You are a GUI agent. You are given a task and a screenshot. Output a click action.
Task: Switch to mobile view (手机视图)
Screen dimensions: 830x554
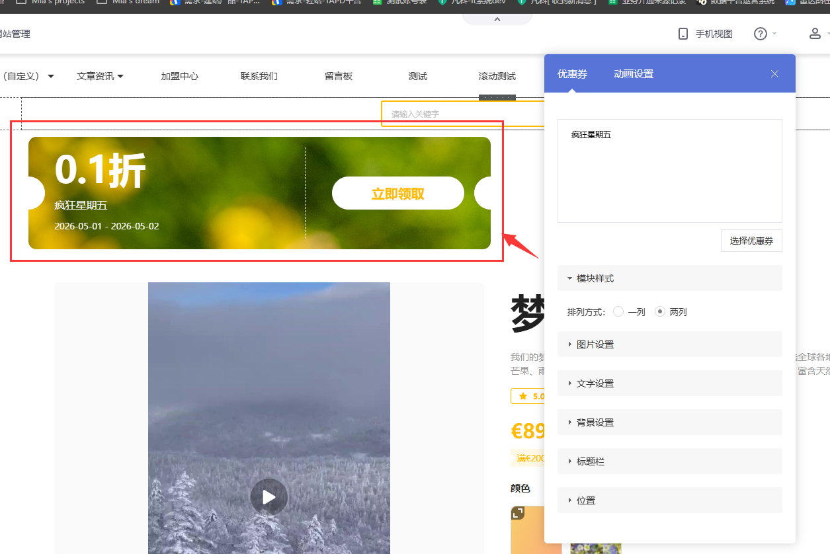[705, 34]
